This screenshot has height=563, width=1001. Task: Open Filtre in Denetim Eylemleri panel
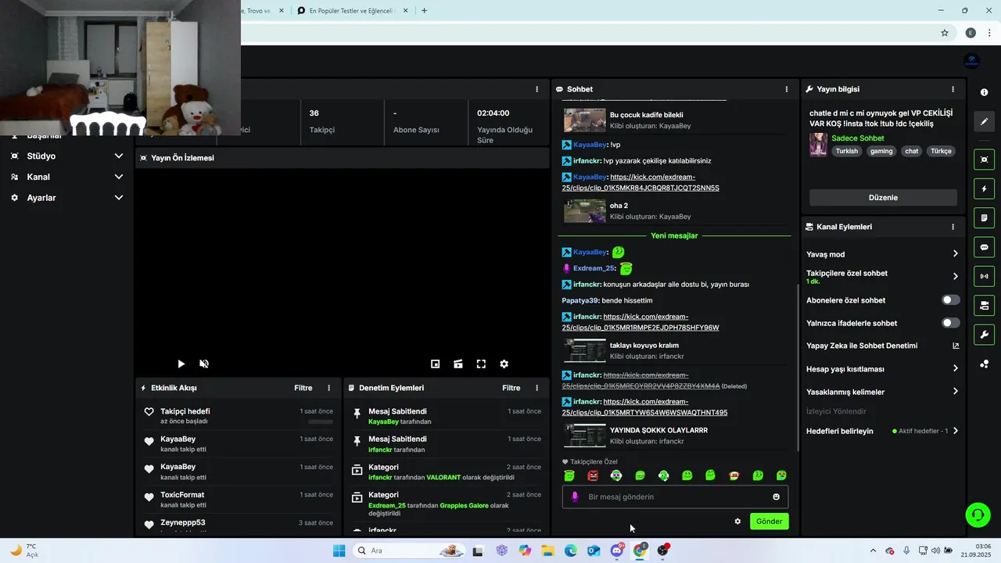coord(511,388)
